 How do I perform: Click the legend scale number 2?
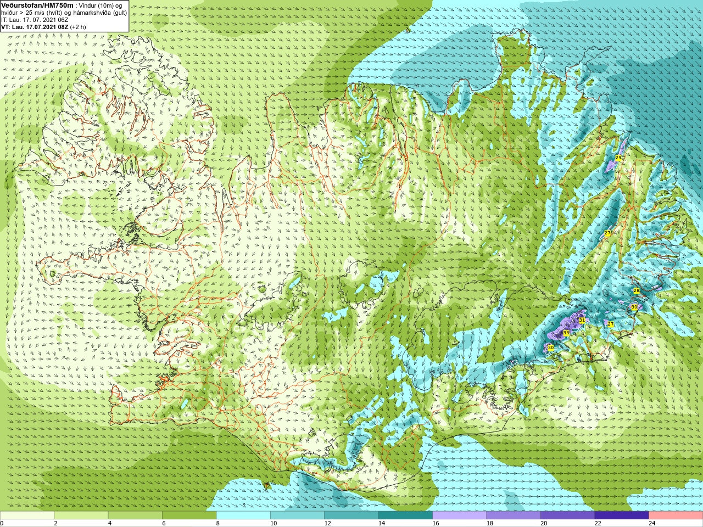[x=55, y=524]
